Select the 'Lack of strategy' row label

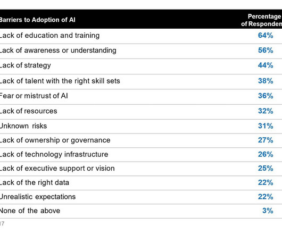[25, 65]
